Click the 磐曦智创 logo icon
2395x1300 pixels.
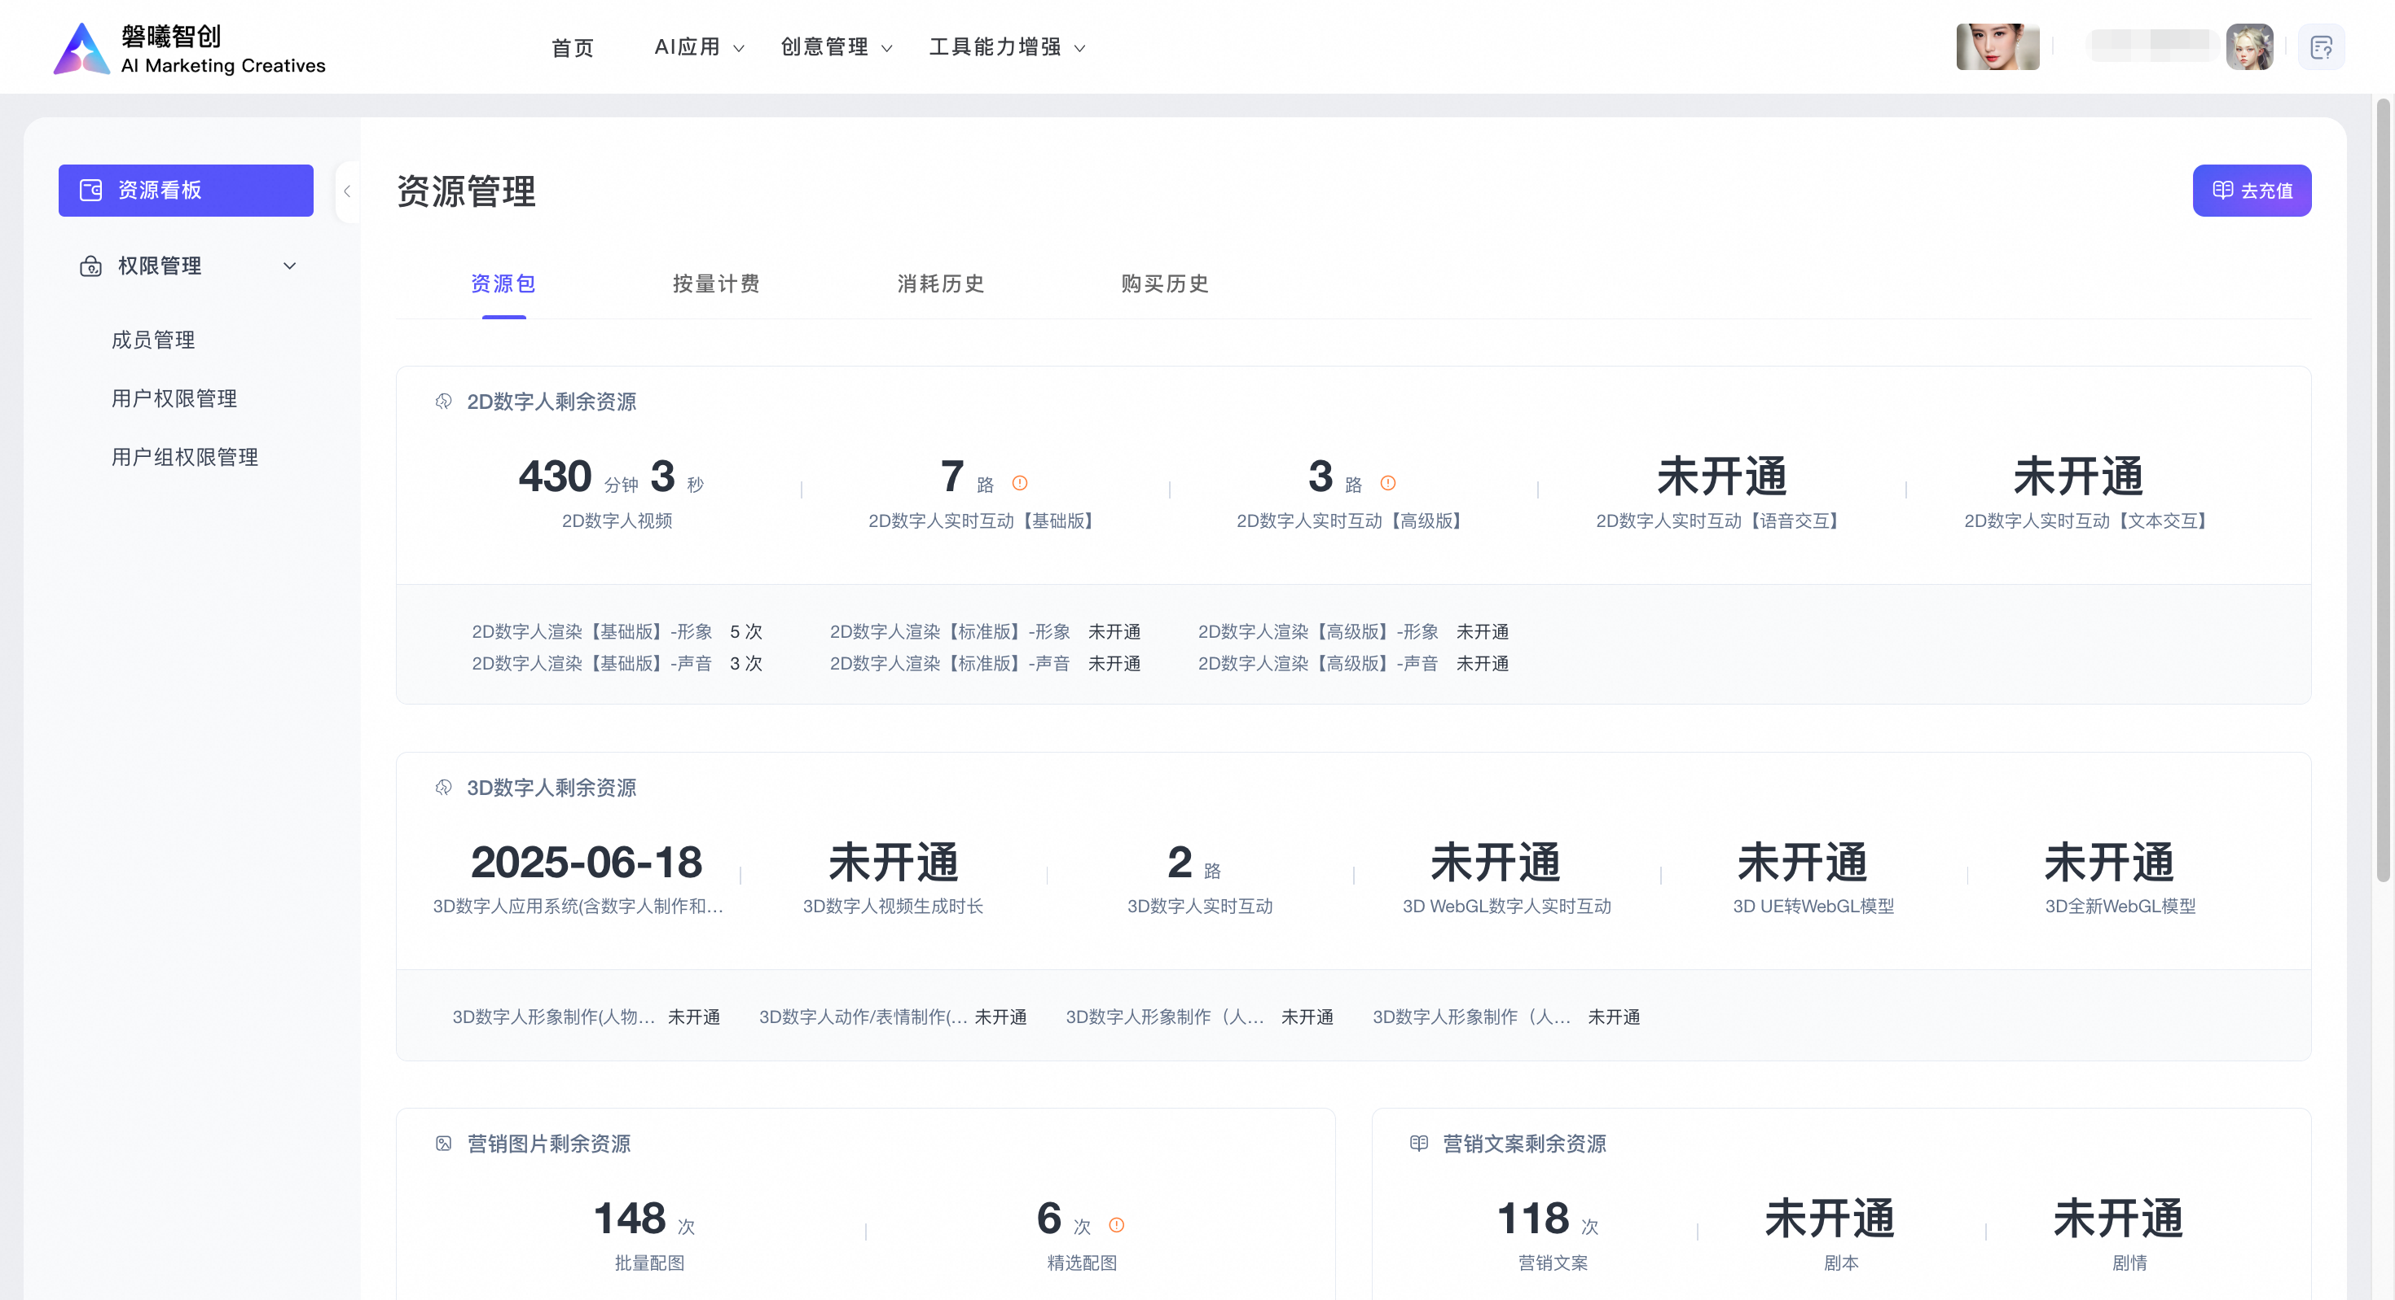coord(81,47)
